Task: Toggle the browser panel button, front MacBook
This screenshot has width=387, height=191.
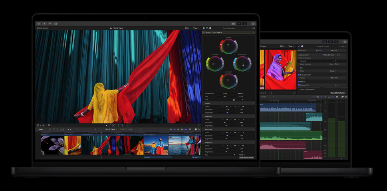Action: pyautogui.click(x=233, y=23)
